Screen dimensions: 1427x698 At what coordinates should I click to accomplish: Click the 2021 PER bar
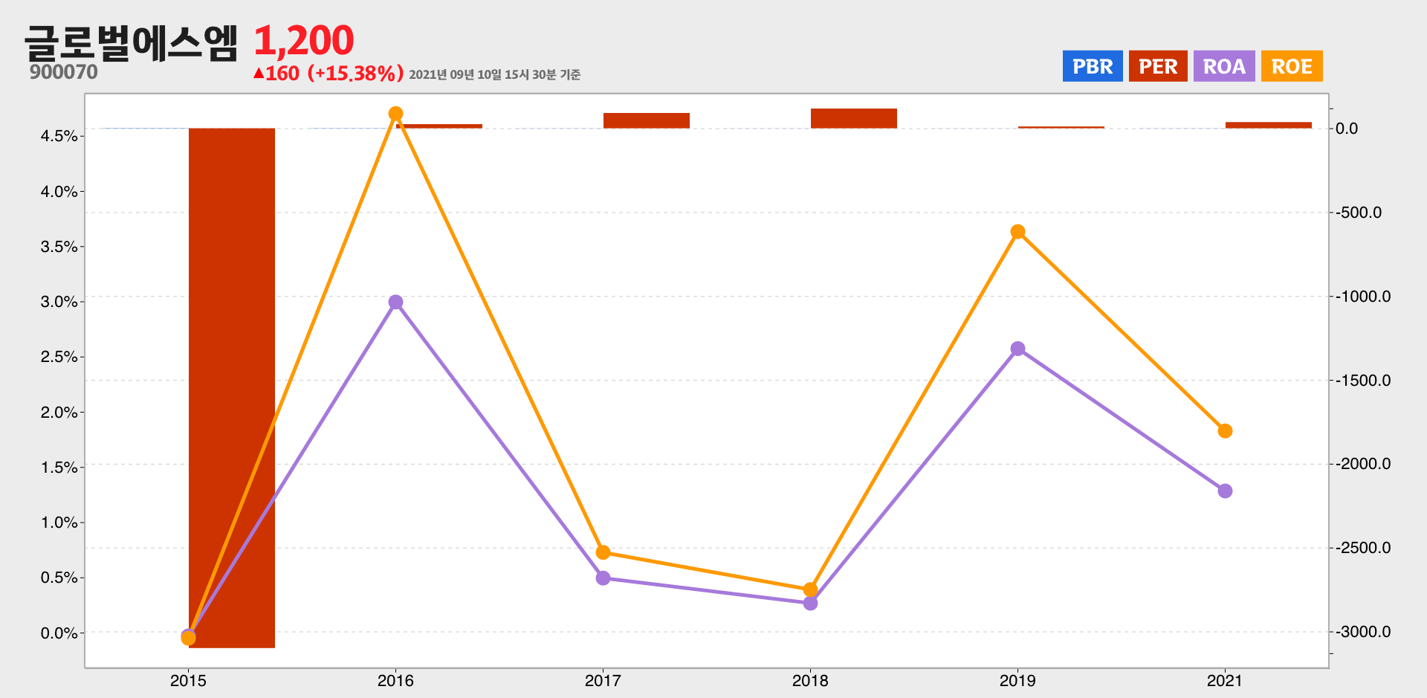pyautogui.click(x=1269, y=125)
